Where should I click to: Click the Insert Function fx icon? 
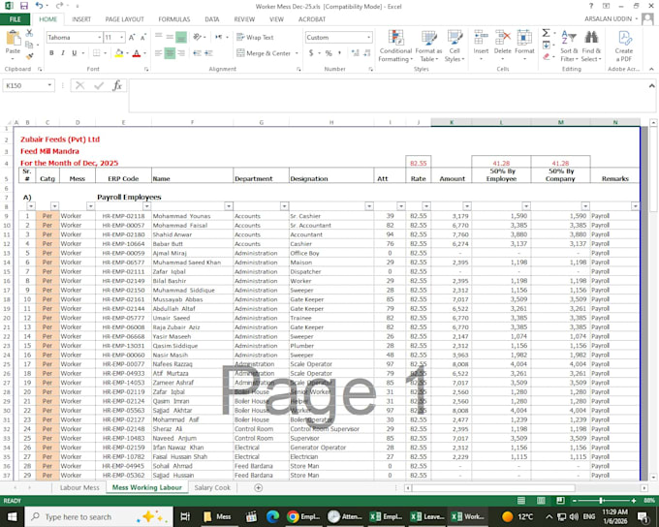(117, 85)
